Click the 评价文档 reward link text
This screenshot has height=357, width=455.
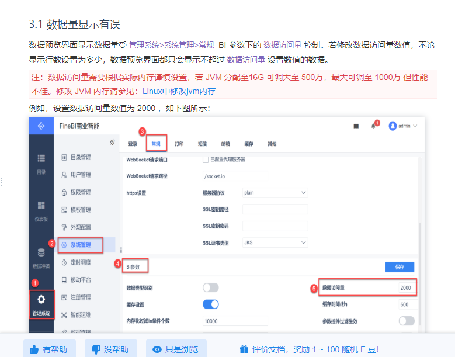click(x=316, y=349)
